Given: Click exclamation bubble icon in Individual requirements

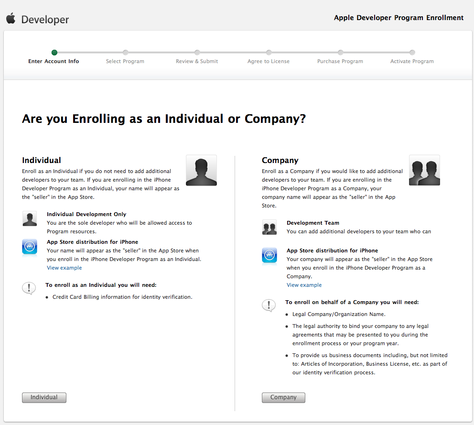Looking at the screenshot, I should (x=29, y=288).
